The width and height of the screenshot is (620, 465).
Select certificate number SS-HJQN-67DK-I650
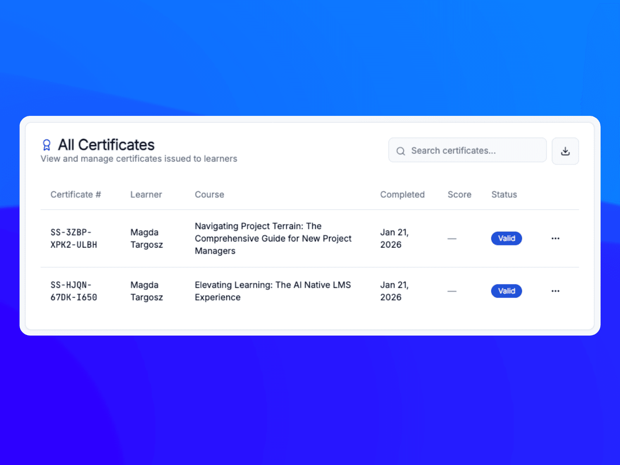click(x=74, y=291)
